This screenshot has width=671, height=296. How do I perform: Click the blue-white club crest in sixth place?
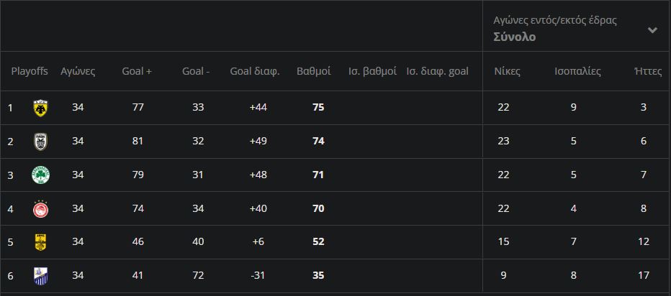click(x=40, y=275)
